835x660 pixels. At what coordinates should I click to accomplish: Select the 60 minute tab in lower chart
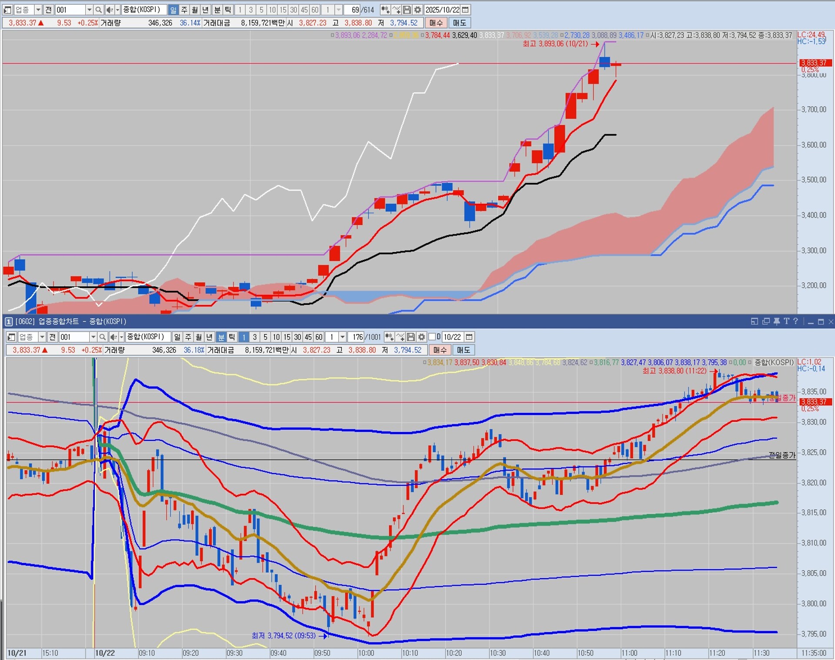point(319,337)
